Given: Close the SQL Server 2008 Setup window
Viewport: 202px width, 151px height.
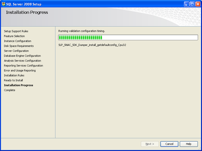Looking at the screenshot, I should coord(198,4).
